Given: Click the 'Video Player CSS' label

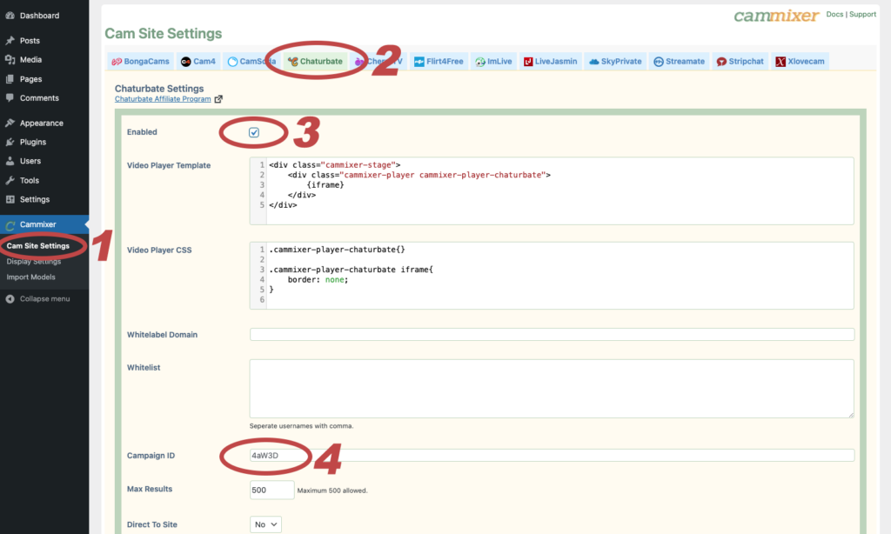Looking at the screenshot, I should tap(159, 250).
